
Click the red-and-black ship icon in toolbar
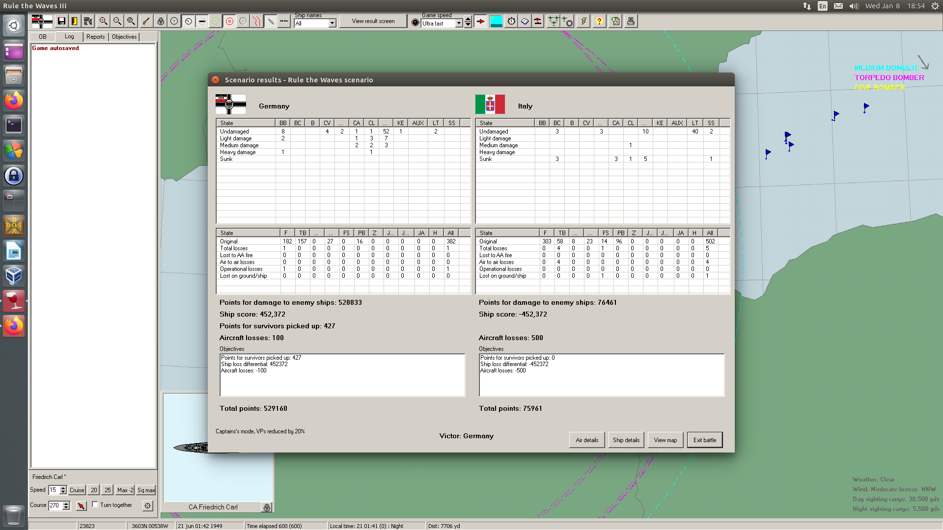pos(538,21)
